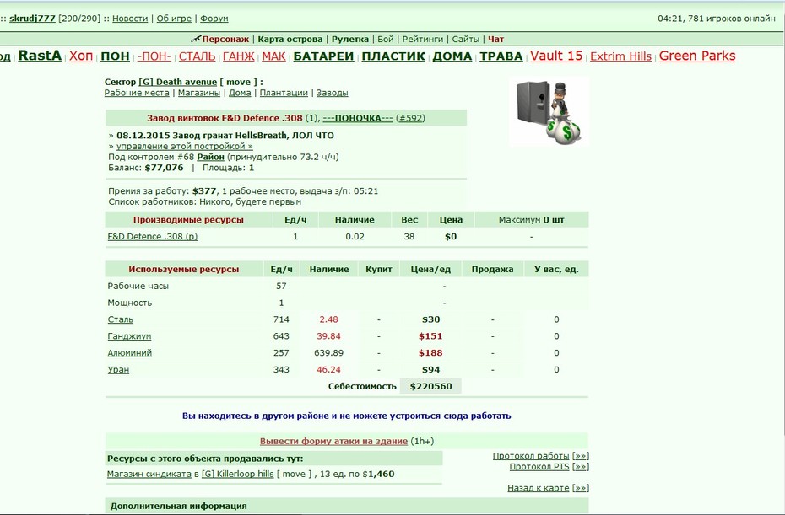Open Карта острова from the top menu
785x515 pixels.
(x=290, y=39)
